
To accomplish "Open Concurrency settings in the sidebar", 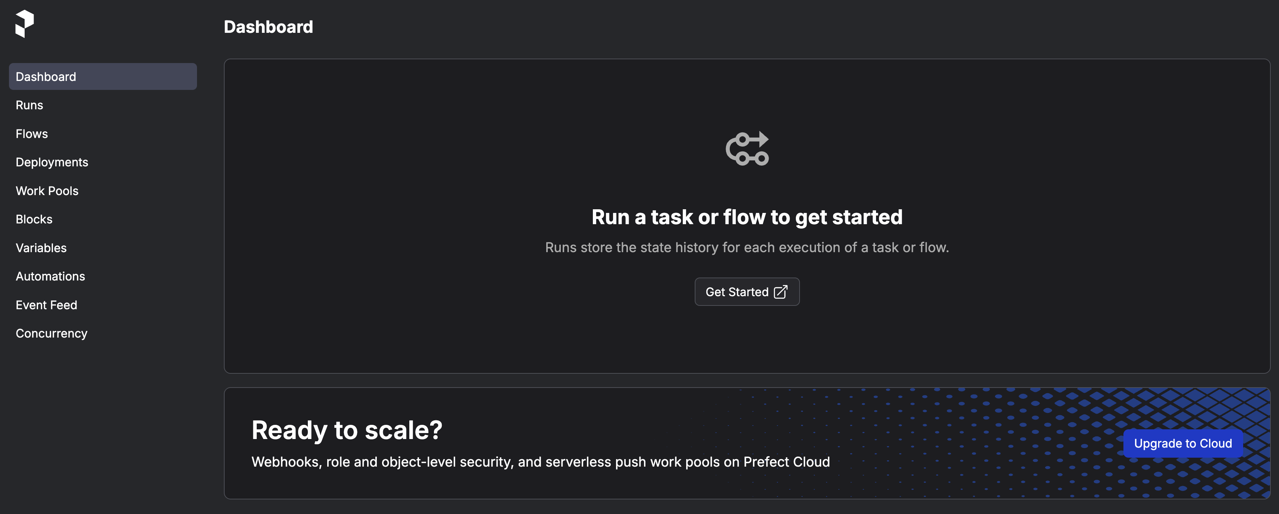I will [x=51, y=333].
